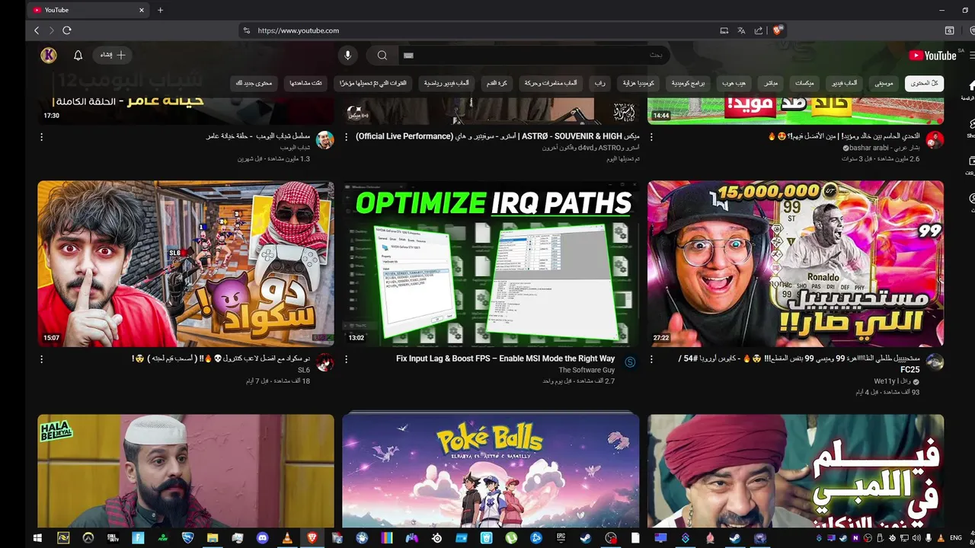975x548 pixels.
Task: Click the share icon in address bar
Action: point(759,30)
